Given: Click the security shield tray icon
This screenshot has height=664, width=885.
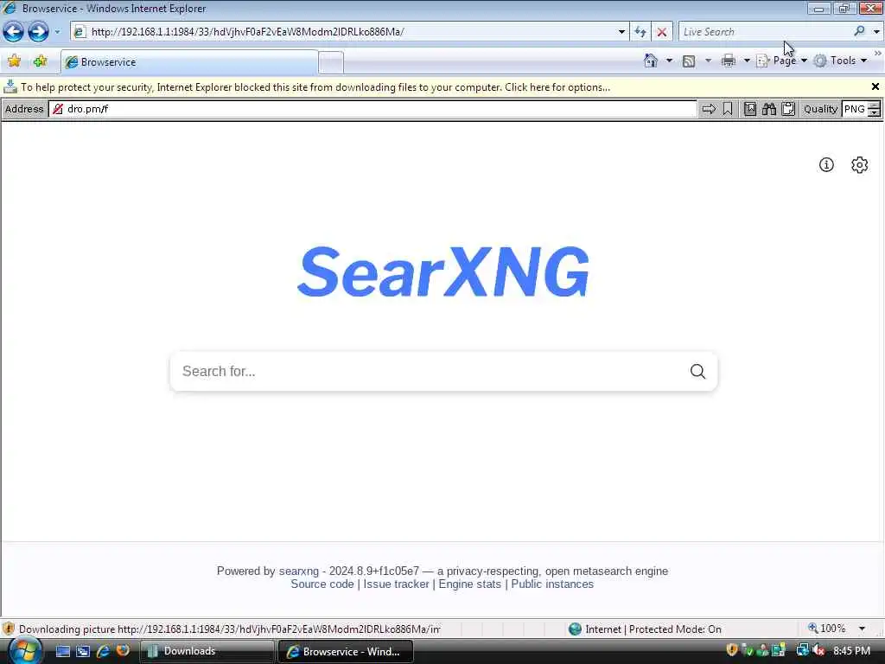Looking at the screenshot, I should click(x=732, y=650).
